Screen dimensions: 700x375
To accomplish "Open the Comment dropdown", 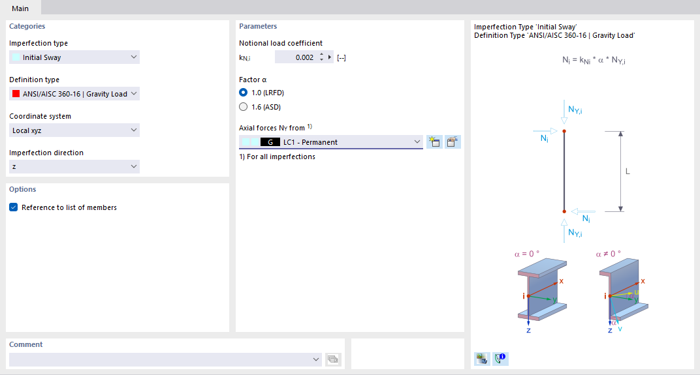I will click(315, 359).
